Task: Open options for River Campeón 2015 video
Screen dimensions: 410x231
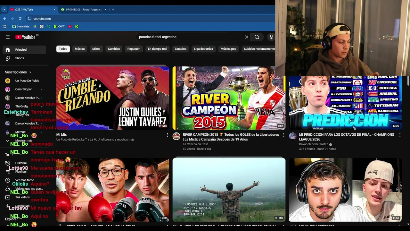Action: 283,135
